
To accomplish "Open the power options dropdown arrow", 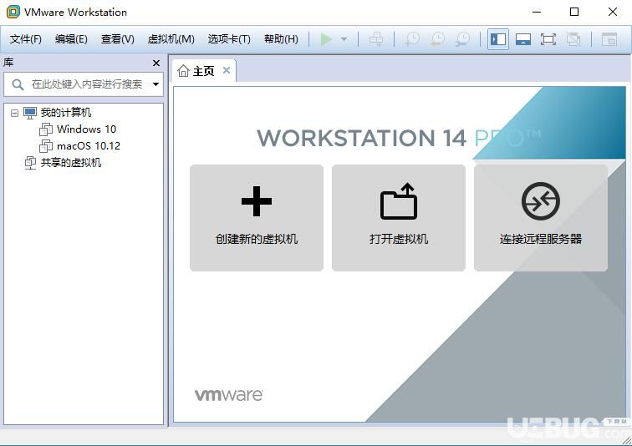I will [344, 39].
